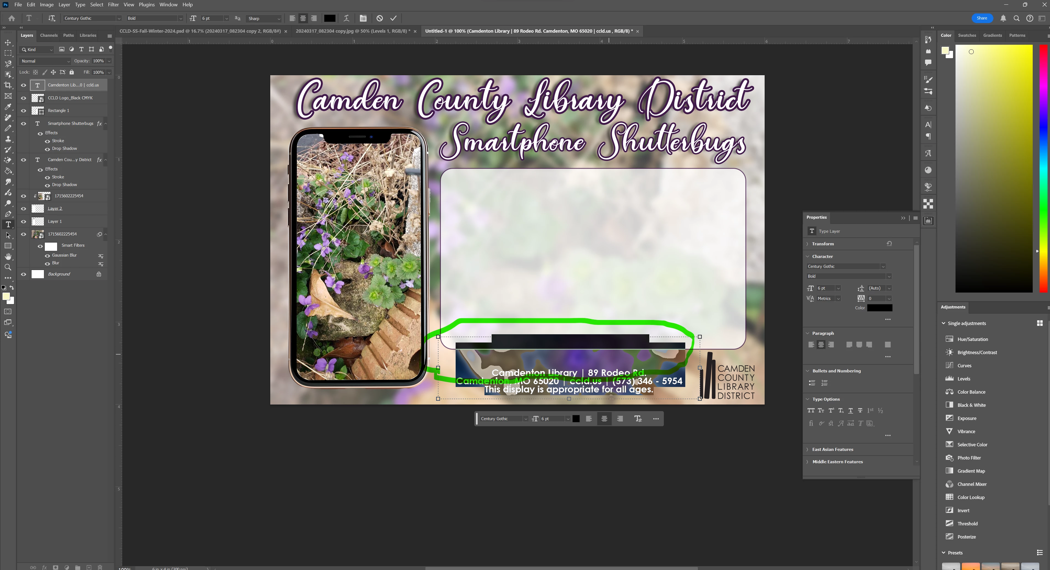The image size is (1050, 570).
Task: Select the Crop tool
Action: coord(8,85)
